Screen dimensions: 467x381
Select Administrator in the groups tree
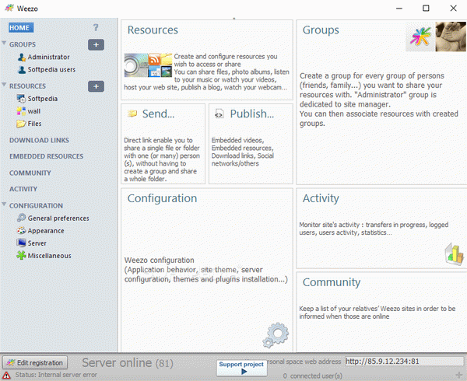(x=48, y=57)
